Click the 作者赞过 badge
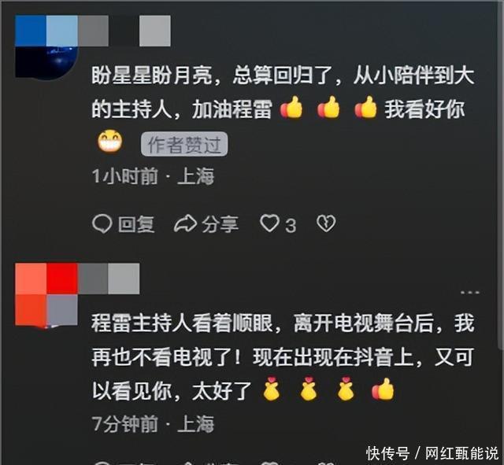The height and width of the screenshot is (465, 504). pyautogui.click(x=184, y=144)
